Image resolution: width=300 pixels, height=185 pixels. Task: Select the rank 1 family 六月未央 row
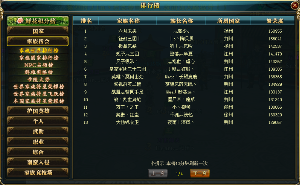click(184, 31)
